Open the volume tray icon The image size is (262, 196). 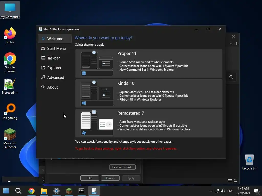click(x=223, y=191)
